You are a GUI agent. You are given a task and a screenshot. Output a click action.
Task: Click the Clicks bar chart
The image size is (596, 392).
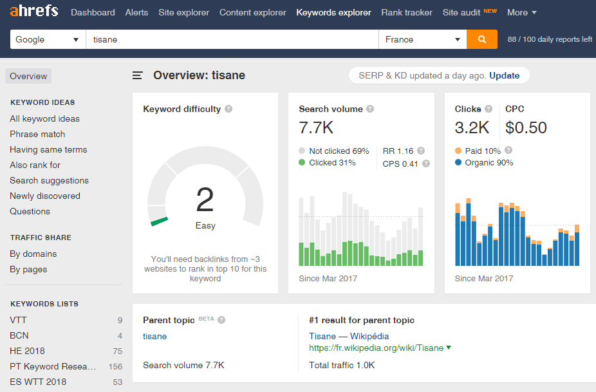(x=517, y=232)
